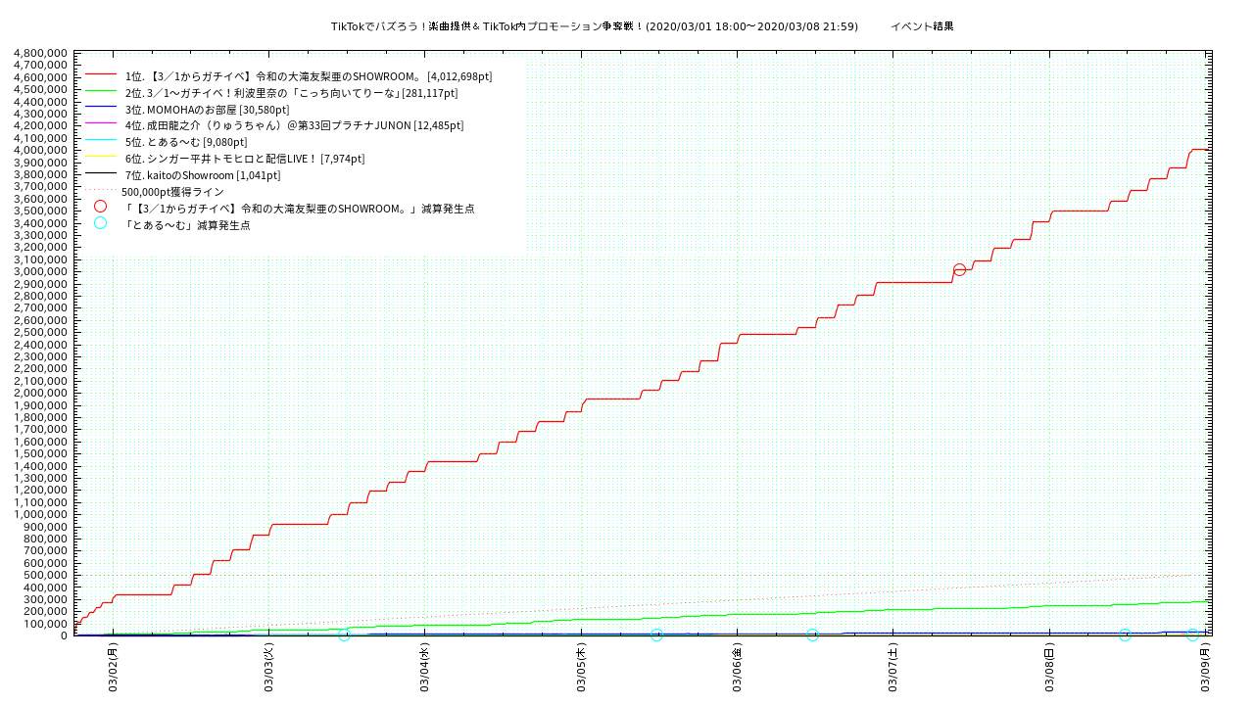Click the 03/05(木) x-axis date label
The width and height of the screenshot is (1254, 705).
(x=581, y=667)
